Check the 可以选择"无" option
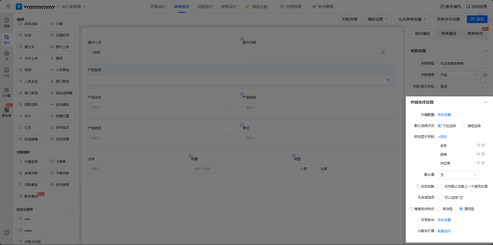 [440, 197]
